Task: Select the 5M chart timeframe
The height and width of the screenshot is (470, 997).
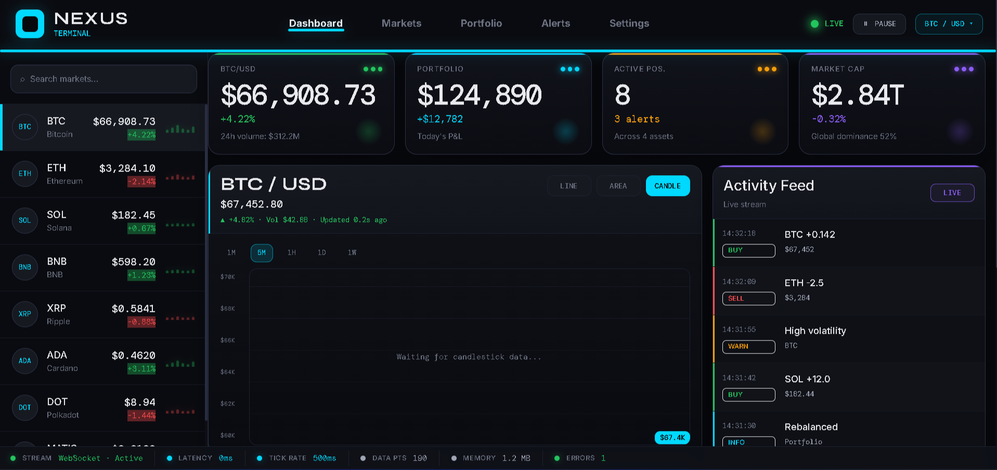Action: (x=262, y=253)
